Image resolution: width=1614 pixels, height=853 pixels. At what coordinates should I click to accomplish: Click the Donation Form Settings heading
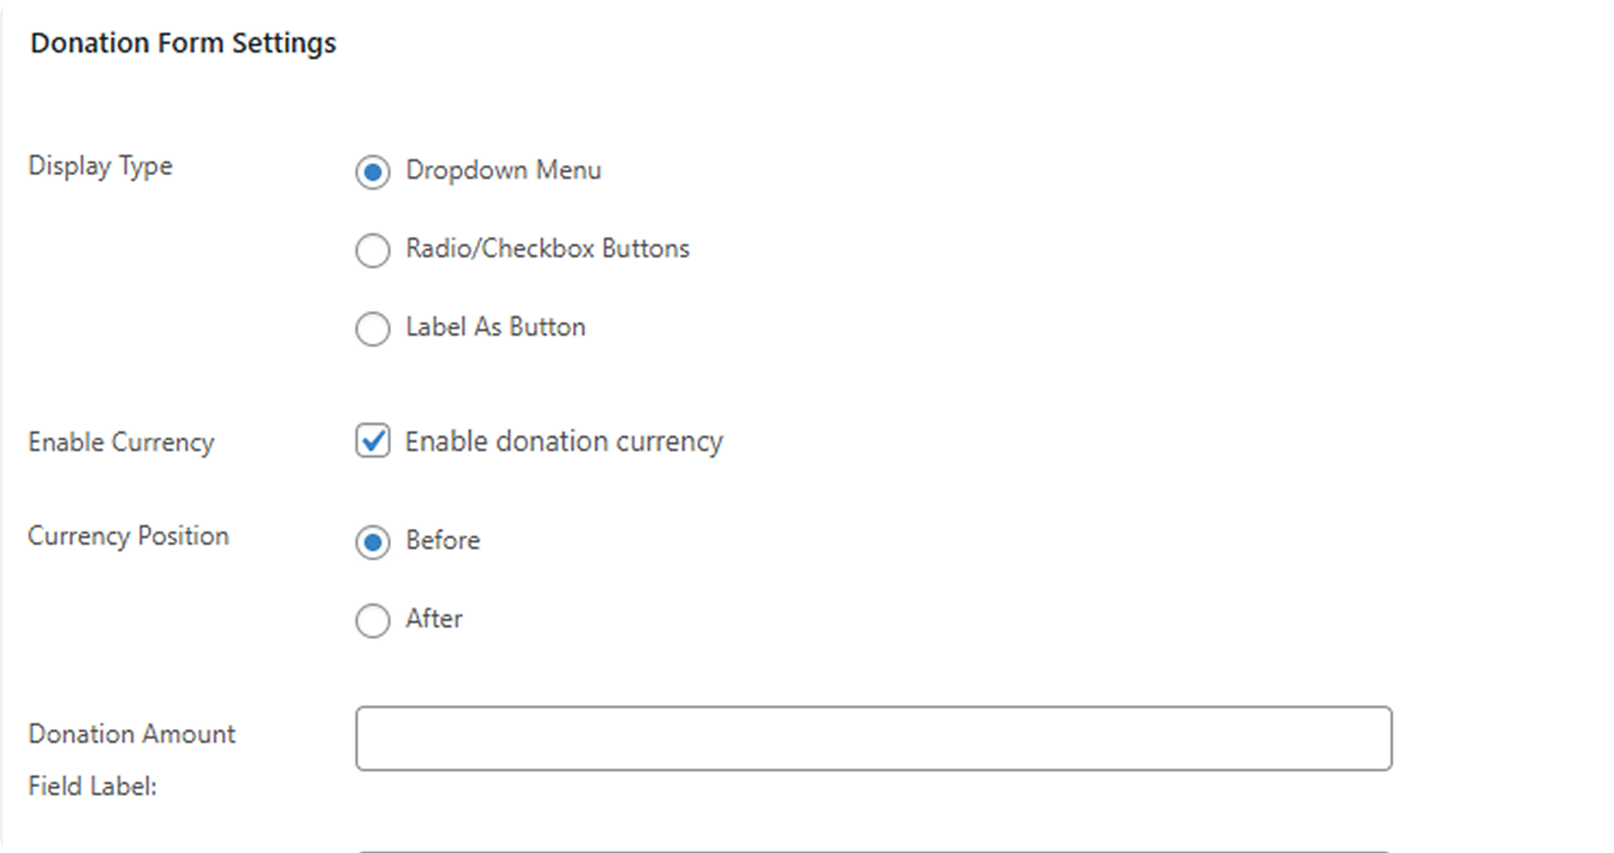pos(183,43)
